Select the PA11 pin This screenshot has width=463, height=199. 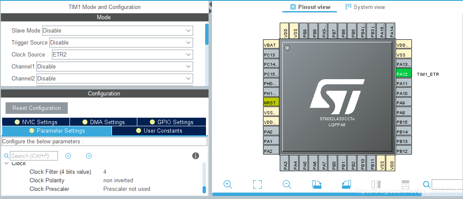(x=404, y=83)
